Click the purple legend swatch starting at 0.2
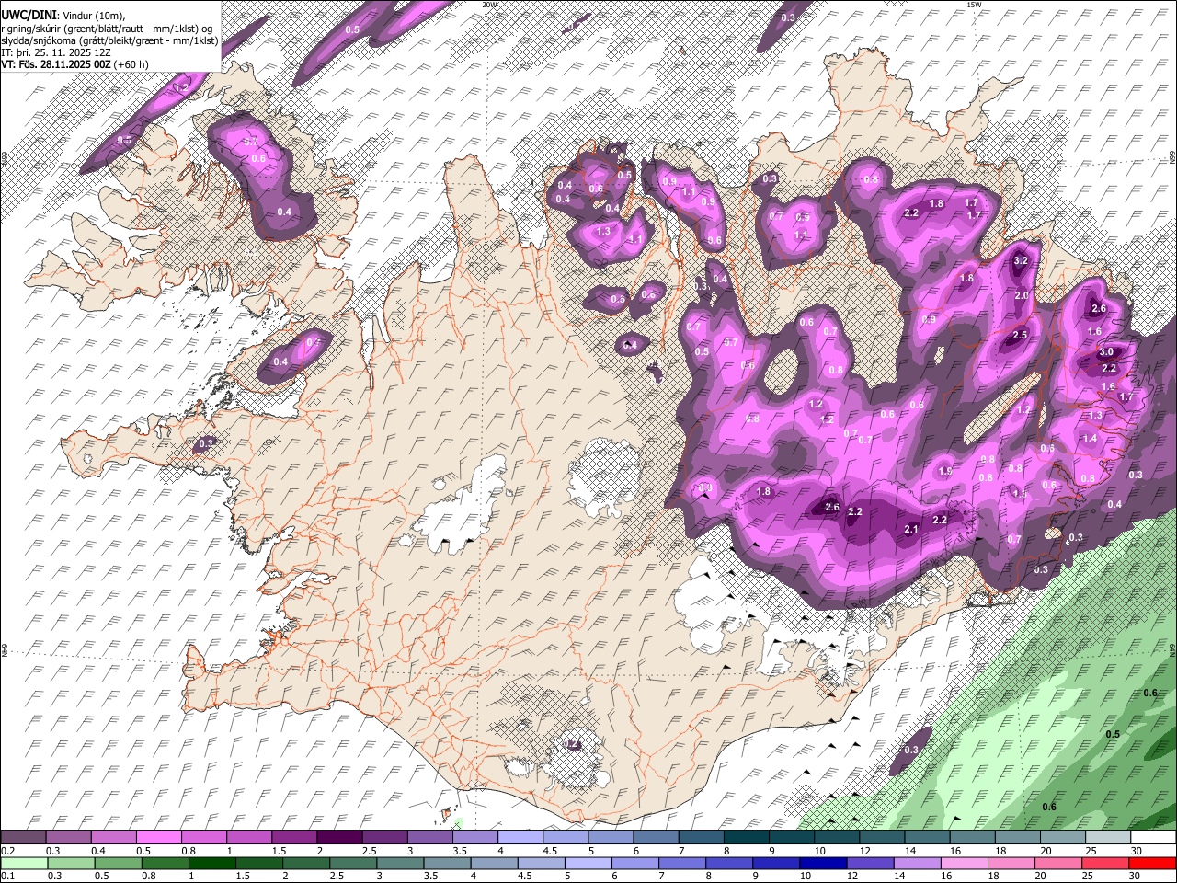Screen dimensions: 1177x883 point(23,837)
